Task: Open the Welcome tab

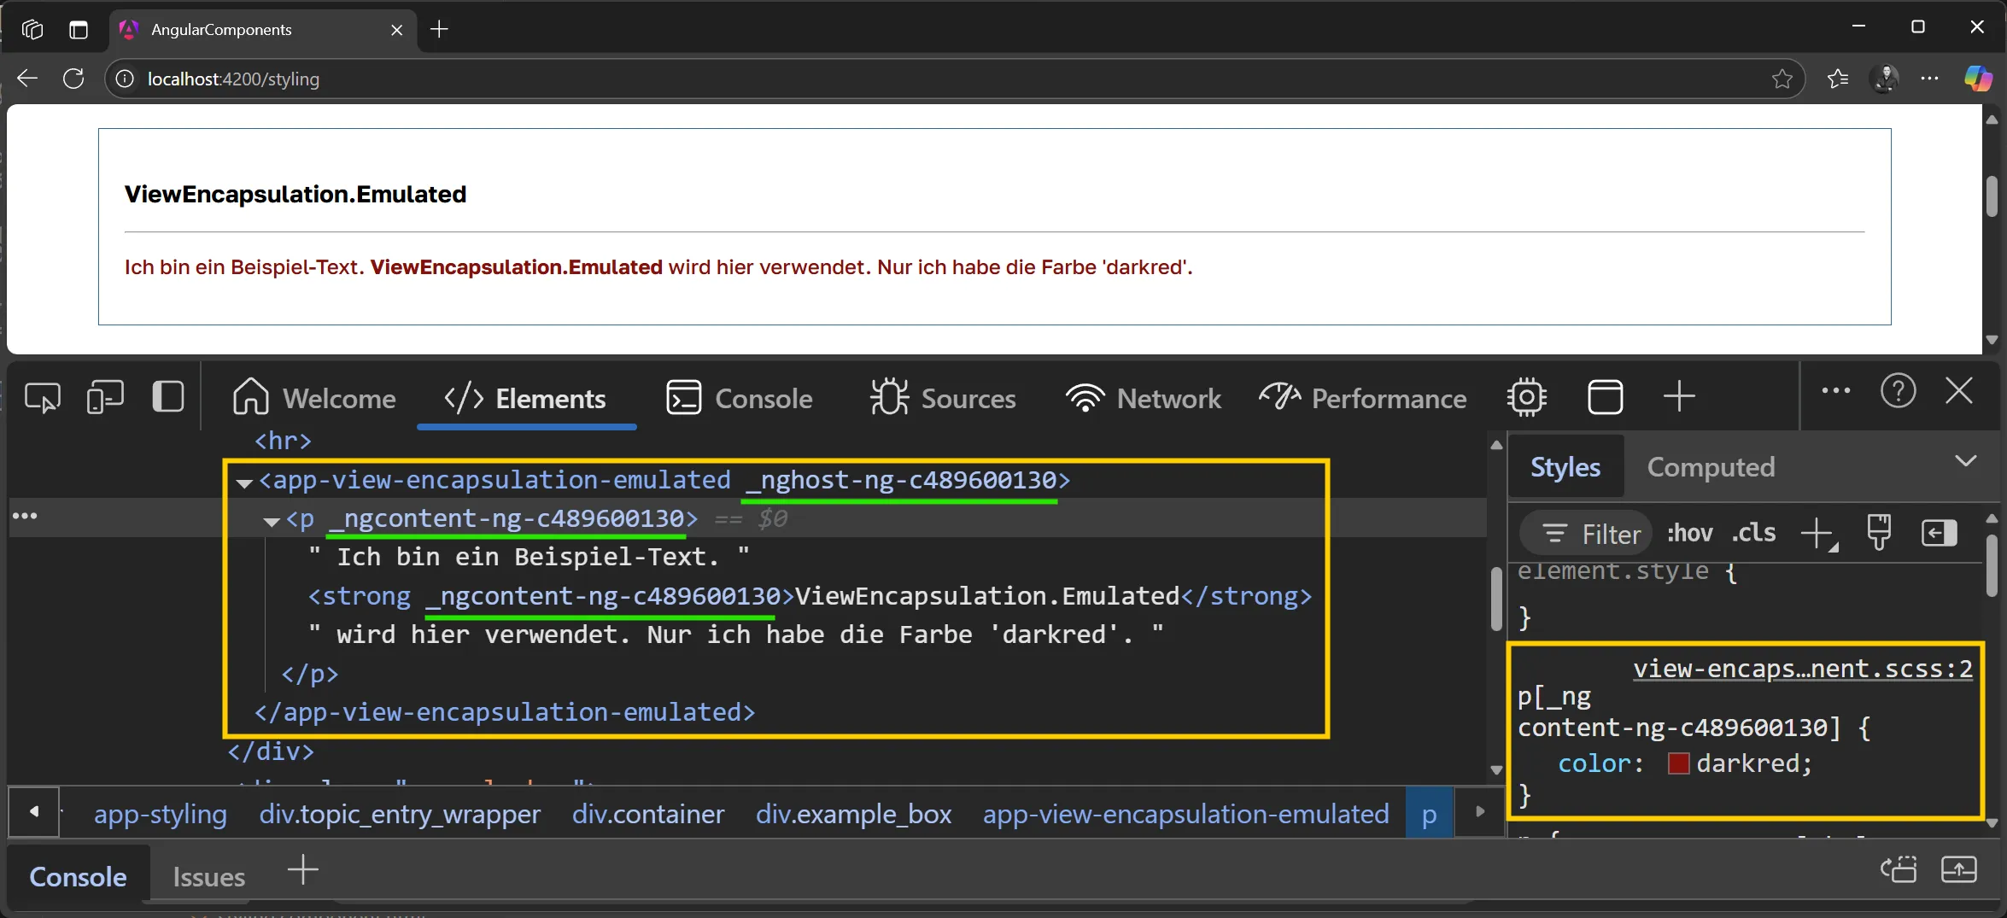Action: 314,398
